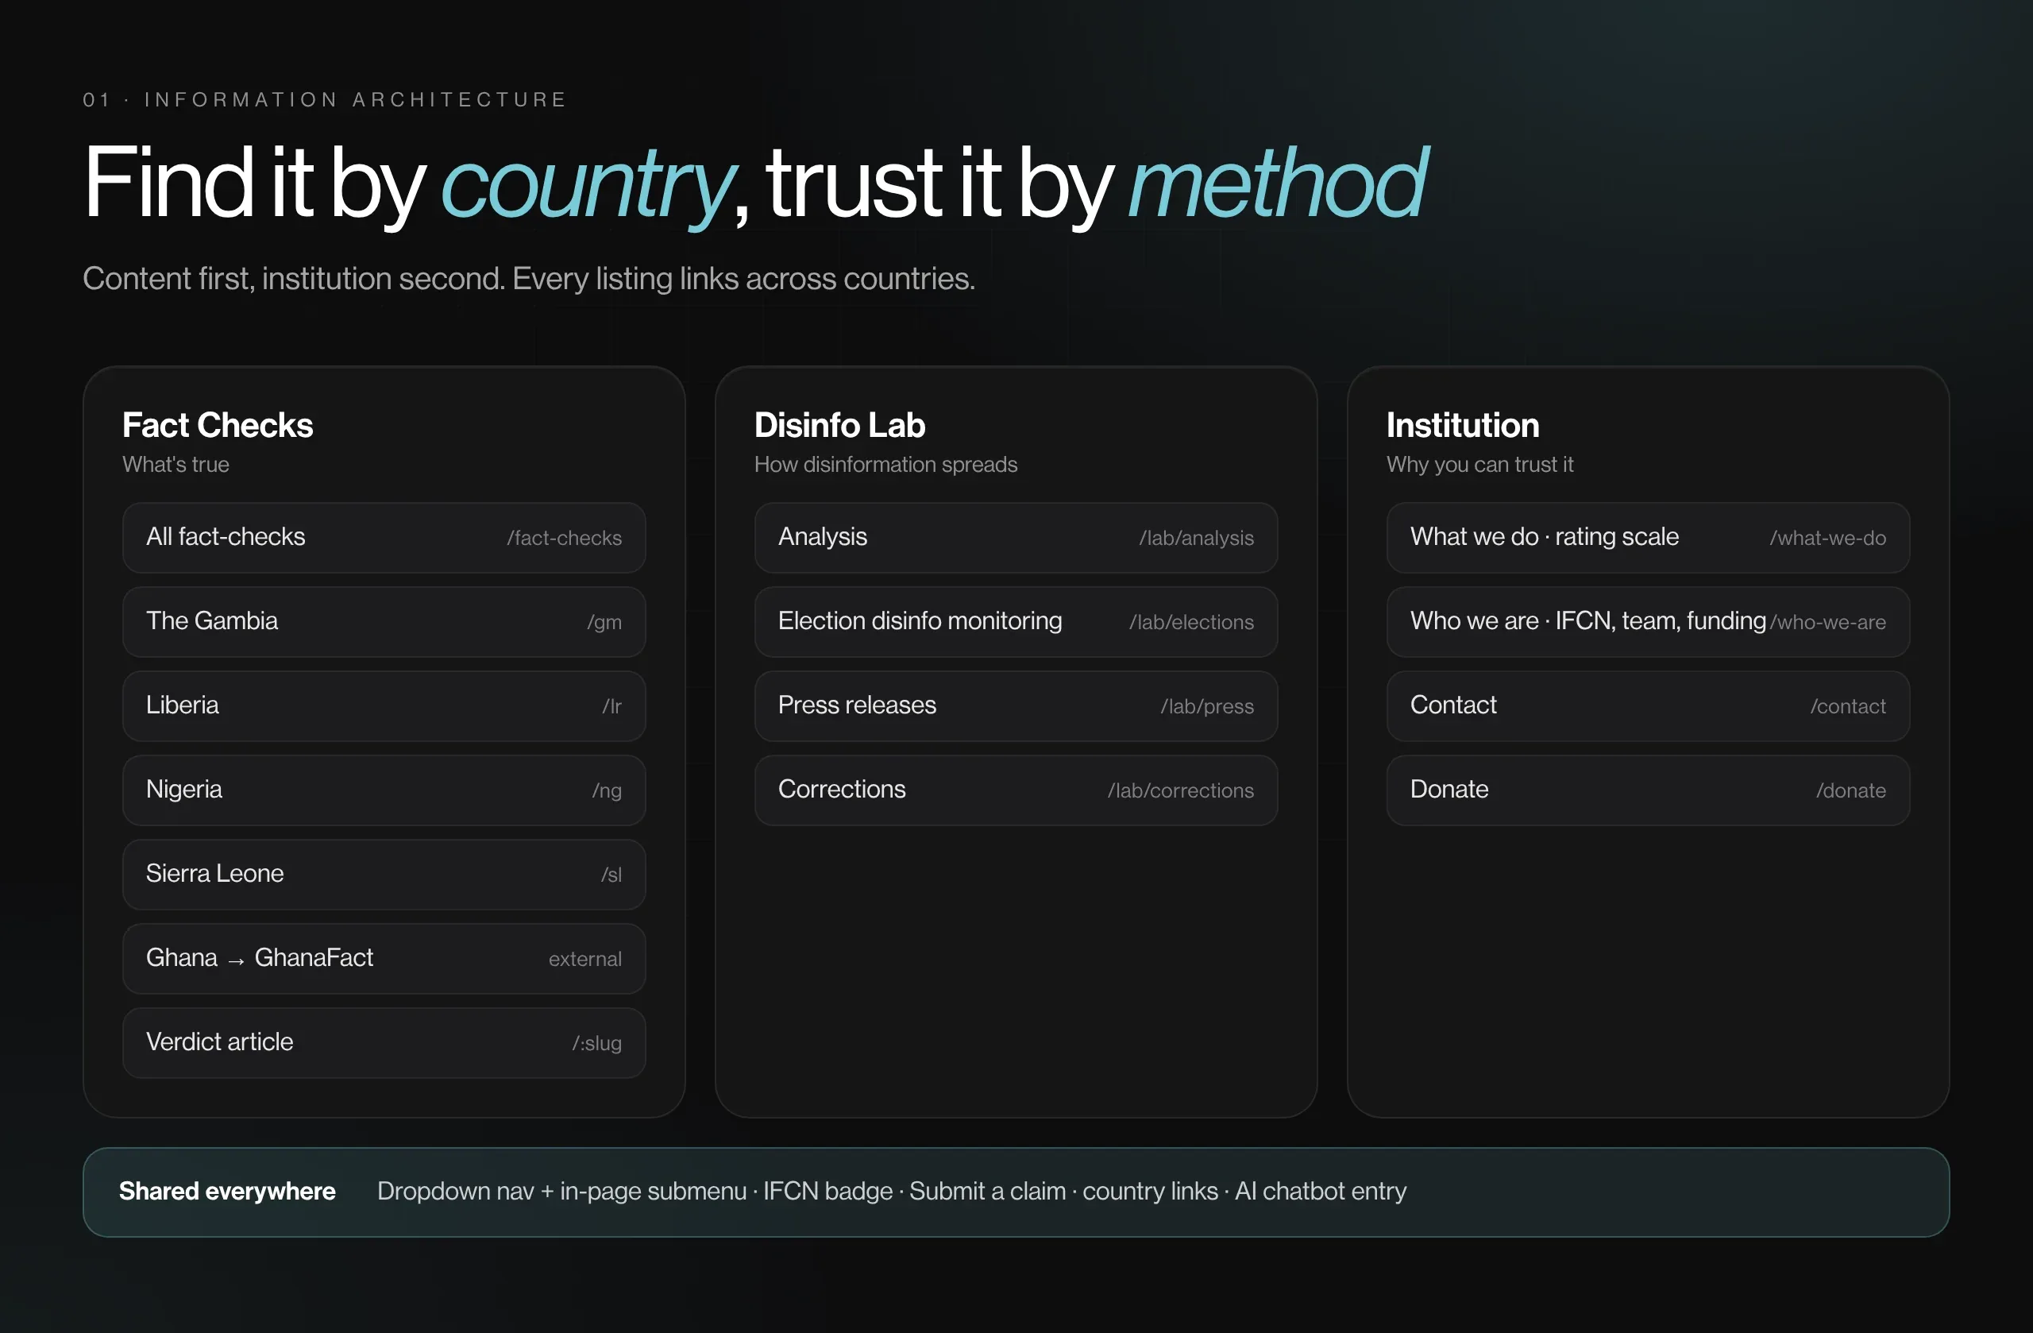The height and width of the screenshot is (1333, 2033).
Task: Click the /:slug path label
Action: tap(597, 1043)
